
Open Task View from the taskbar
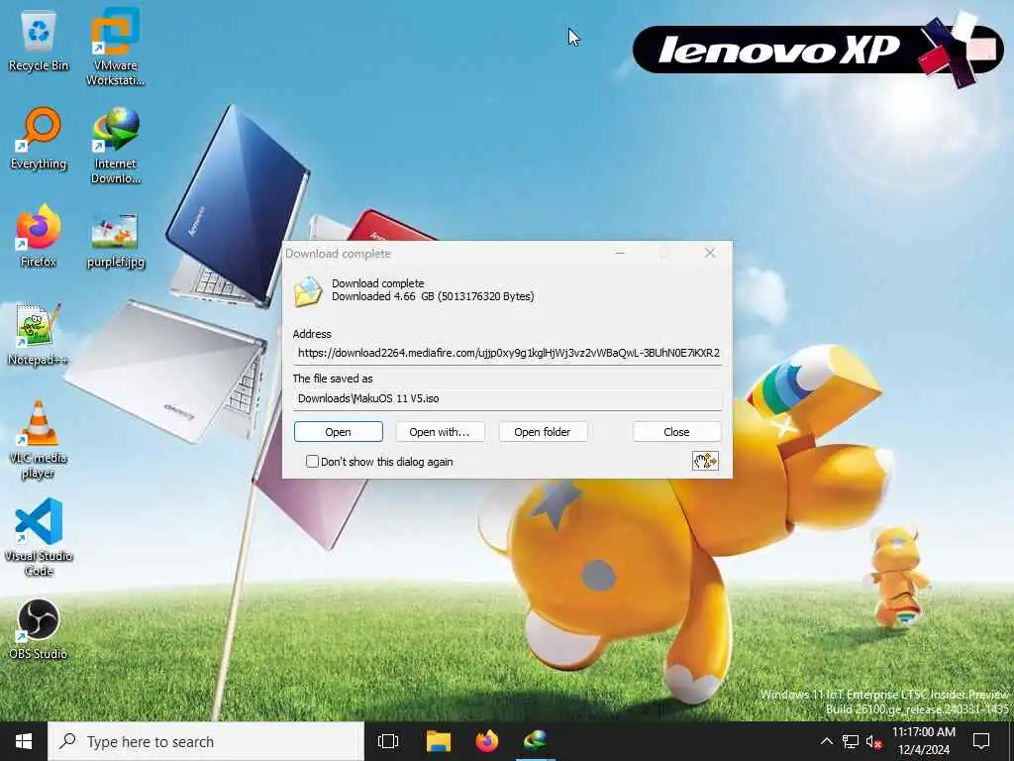click(x=388, y=741)
